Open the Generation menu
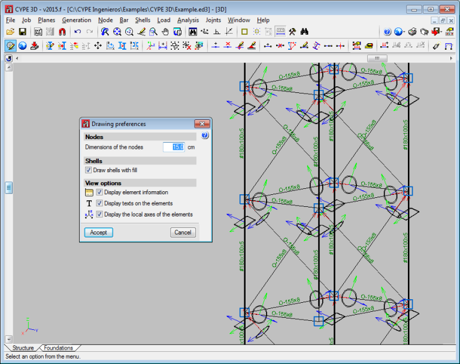This screenshot has width=460, height=364. [x=77, y=20]
